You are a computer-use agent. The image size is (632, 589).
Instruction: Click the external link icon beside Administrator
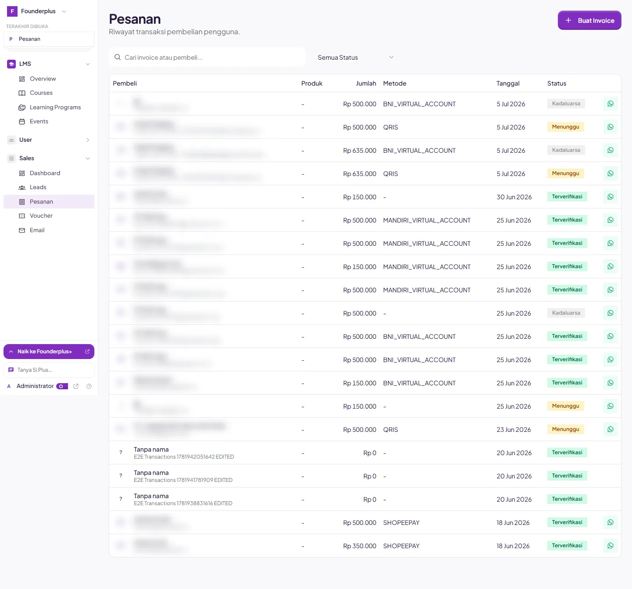pyautogui.click(x=76, y=386)
